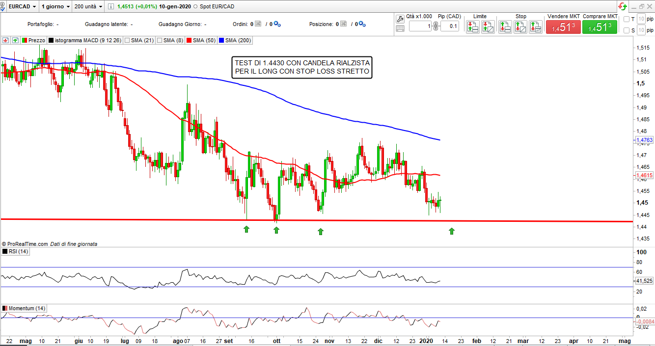Open the wrench settings for order panel
Screen dimensions: 655x346
coord(400,19)
